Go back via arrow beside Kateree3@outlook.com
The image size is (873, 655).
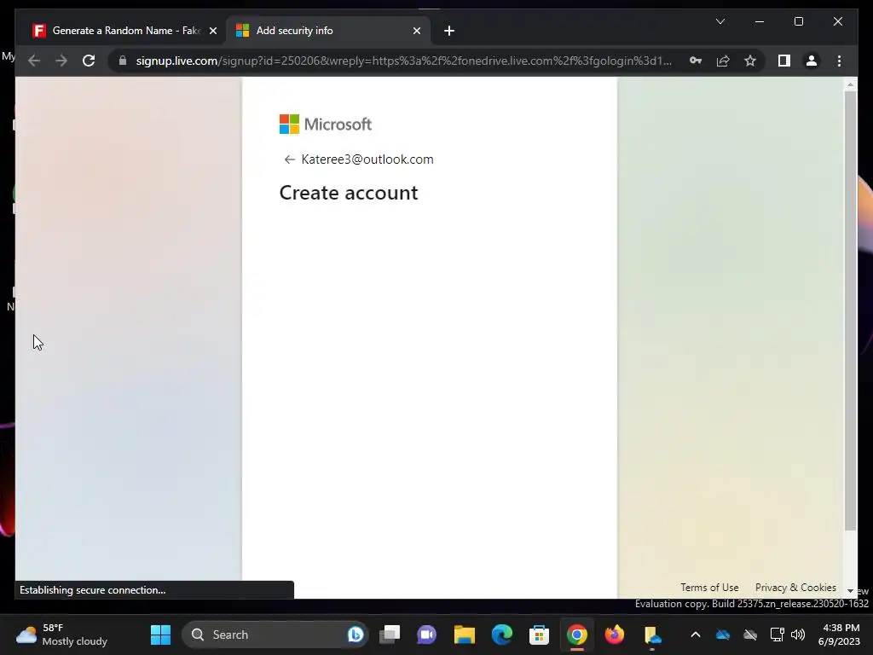[289, 159]
